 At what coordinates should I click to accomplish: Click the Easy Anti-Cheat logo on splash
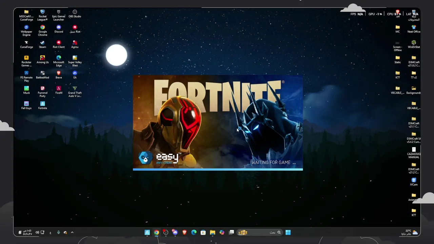[160, 158]
